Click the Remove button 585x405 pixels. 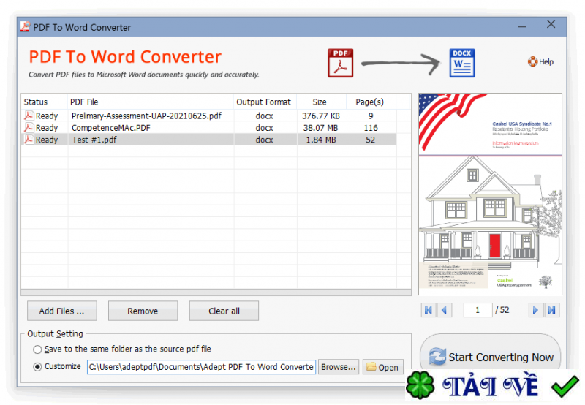click(143, 311)
